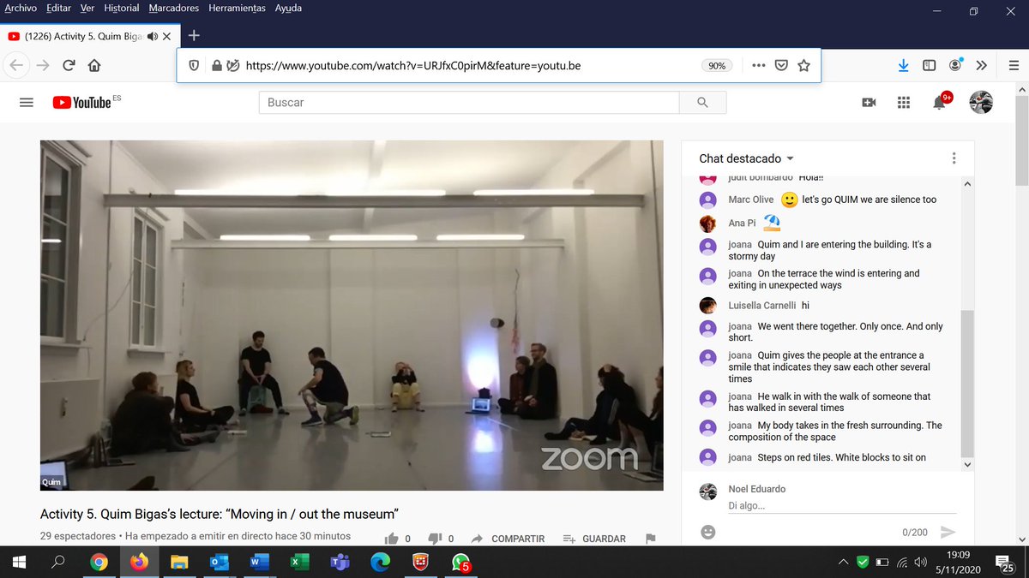The width and height of the screenshot is (1029, 578).
Task: Open Windows taskbar search
Action: coord(59,563)
